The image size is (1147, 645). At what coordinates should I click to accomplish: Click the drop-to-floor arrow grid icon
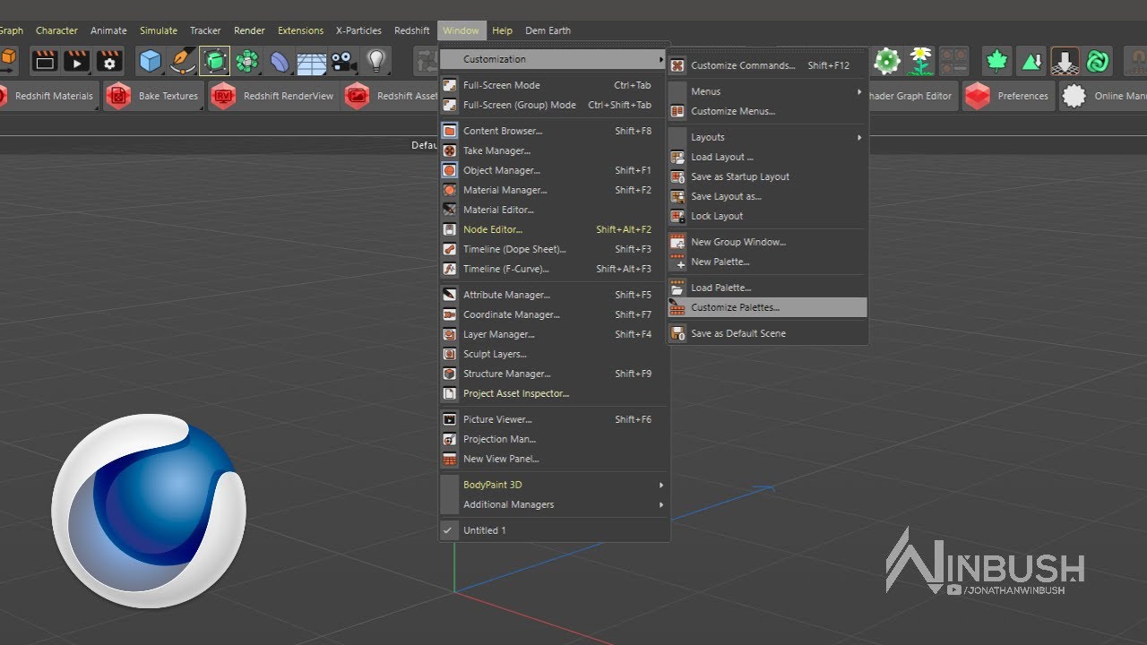[1065, 60]
